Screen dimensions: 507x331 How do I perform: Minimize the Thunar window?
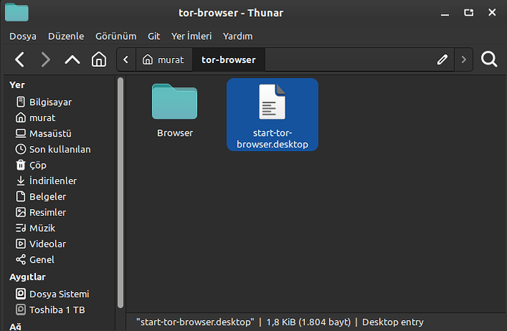pos(445,13)
